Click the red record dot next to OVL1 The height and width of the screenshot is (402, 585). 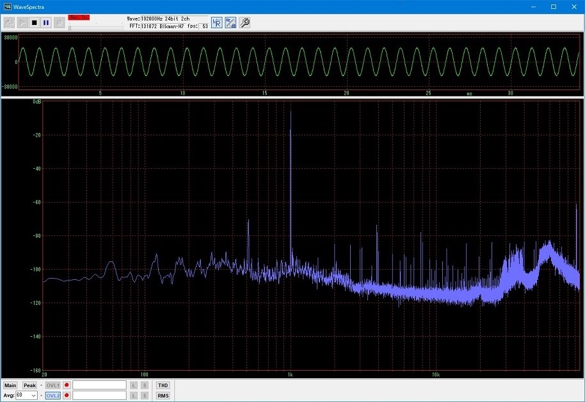coord(67,385)
